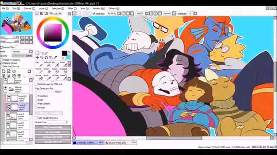The width and height of the screenshot is (277, 155).
Task: Open the canvas zoom percentage dropdown
Action: [119, 13]
